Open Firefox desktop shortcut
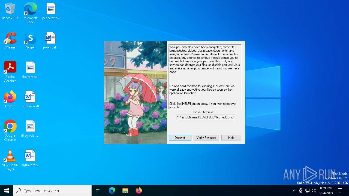 tap(10, 99)
